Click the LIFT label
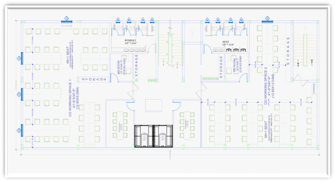 pyautogui.click(x=193, y=32)
